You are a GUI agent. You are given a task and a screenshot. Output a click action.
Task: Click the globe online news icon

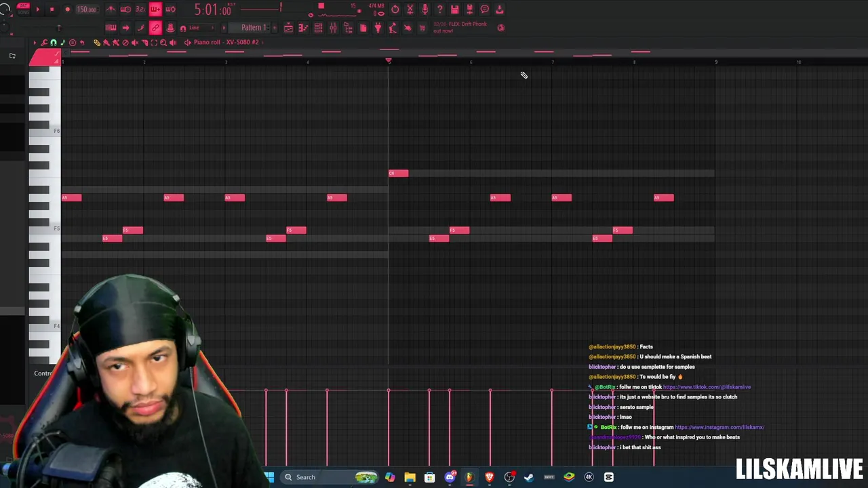point(501,28)
